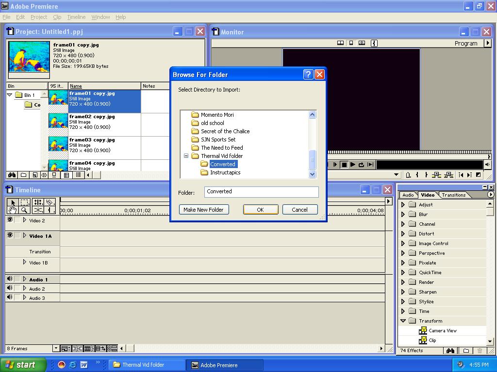Create a new bin in Project window
The height and width of the screenshot is (372, 497).
coord(23,175)
